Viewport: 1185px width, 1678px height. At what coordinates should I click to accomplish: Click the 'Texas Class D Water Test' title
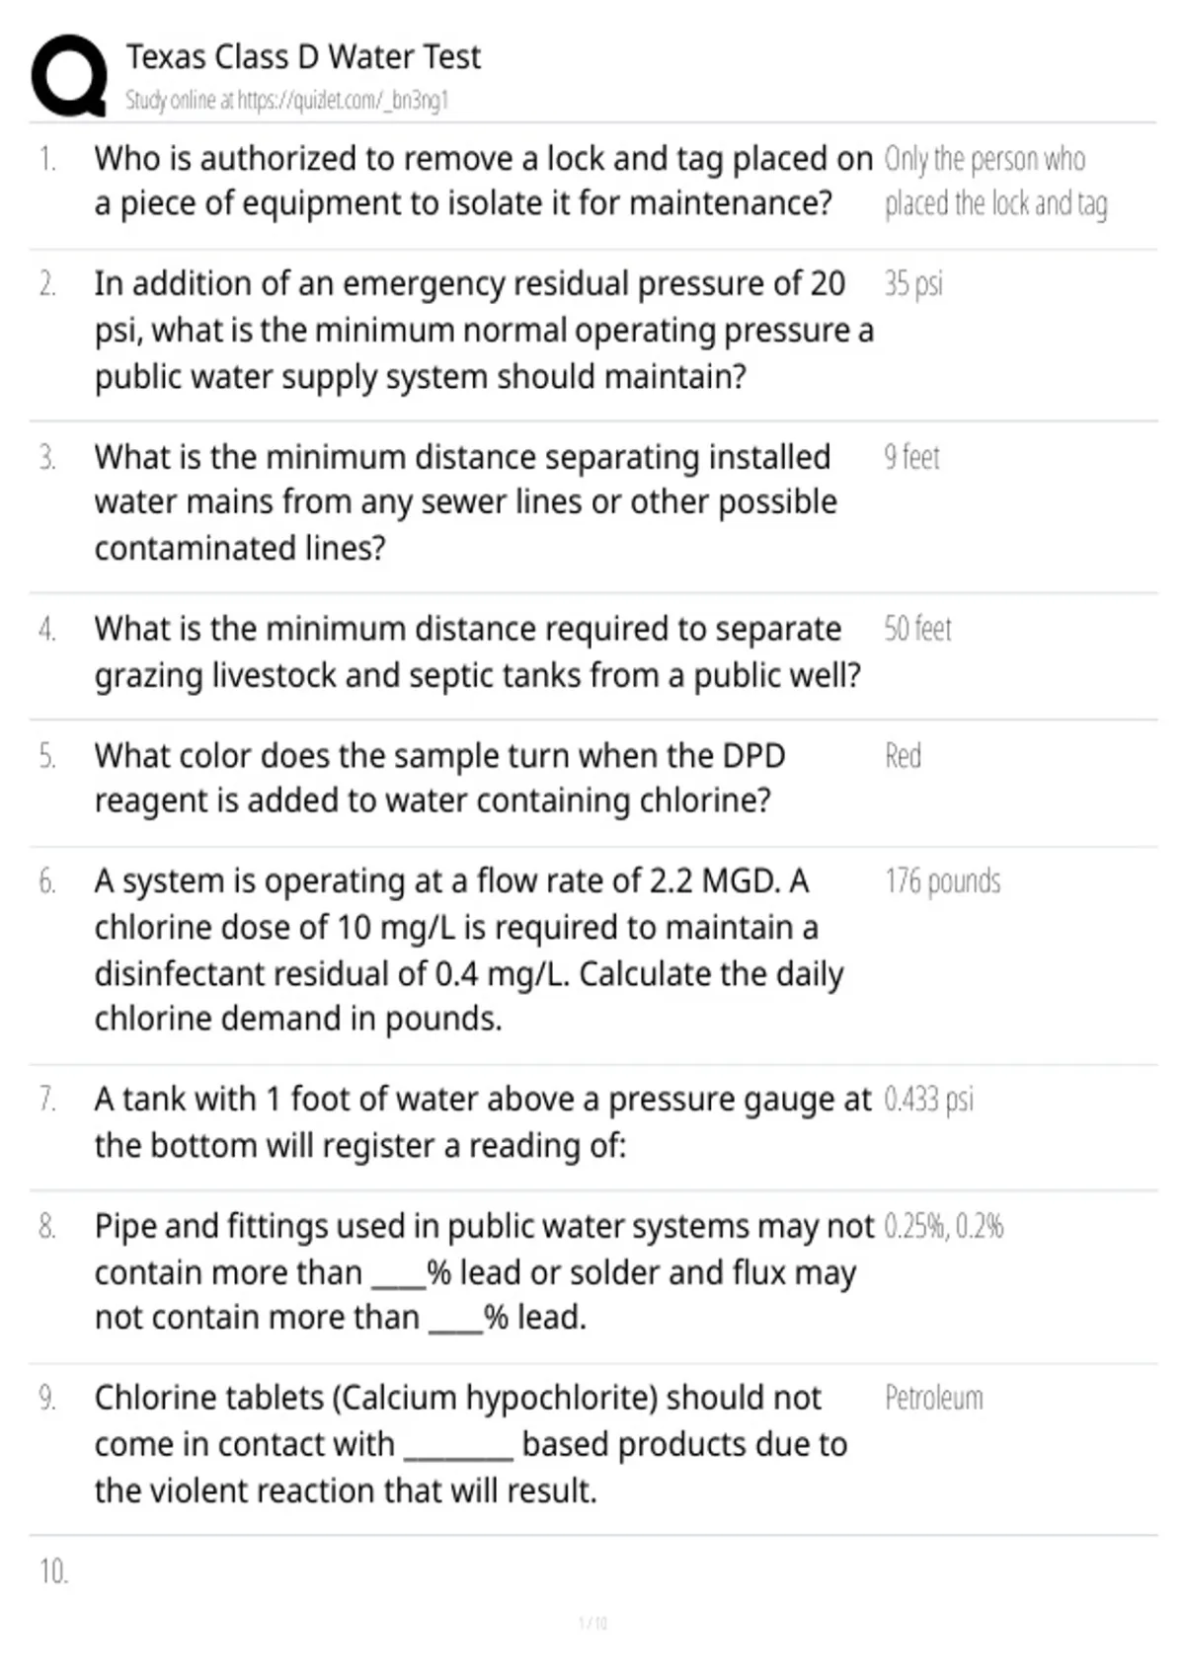[303, 57]
